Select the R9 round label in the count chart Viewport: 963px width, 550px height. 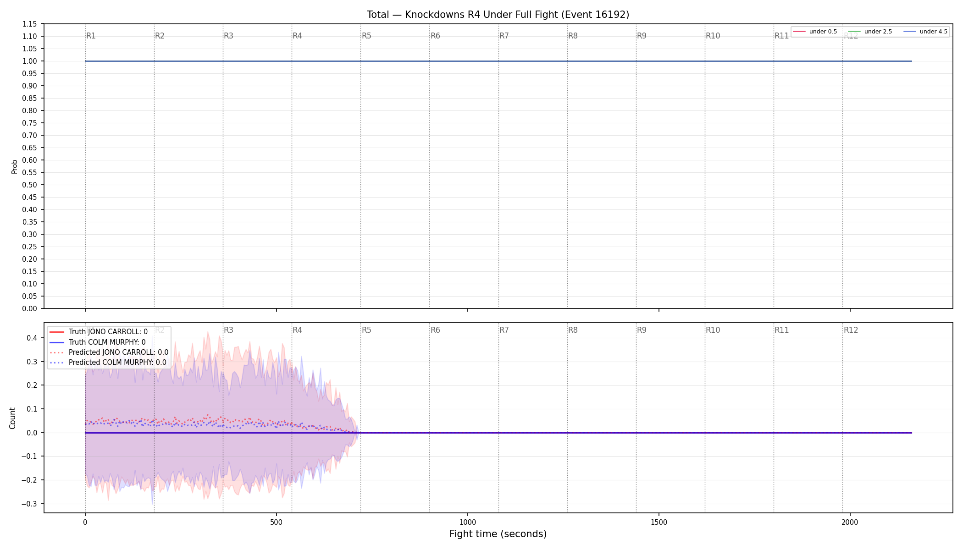[x=642, y=330]
